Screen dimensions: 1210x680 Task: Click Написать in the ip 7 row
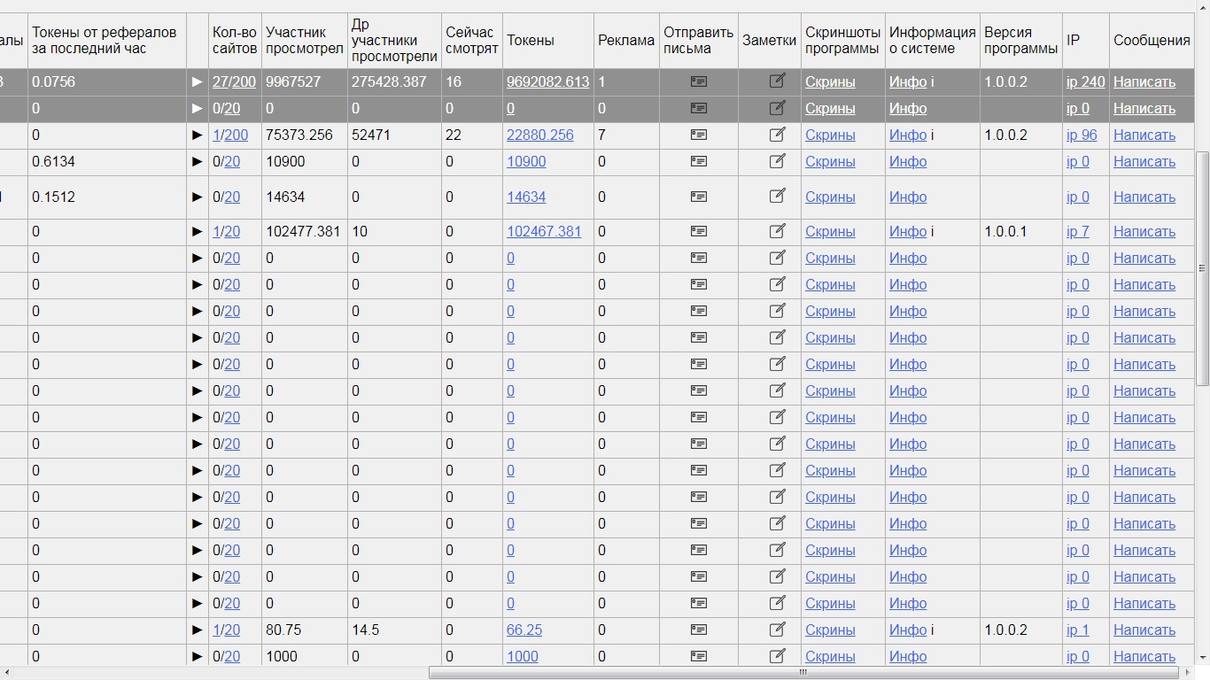coord(1144,231)
